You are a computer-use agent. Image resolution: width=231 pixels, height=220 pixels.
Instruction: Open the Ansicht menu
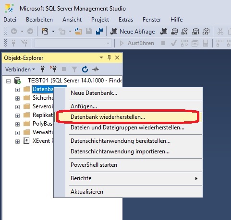click(x=72, y=20)
